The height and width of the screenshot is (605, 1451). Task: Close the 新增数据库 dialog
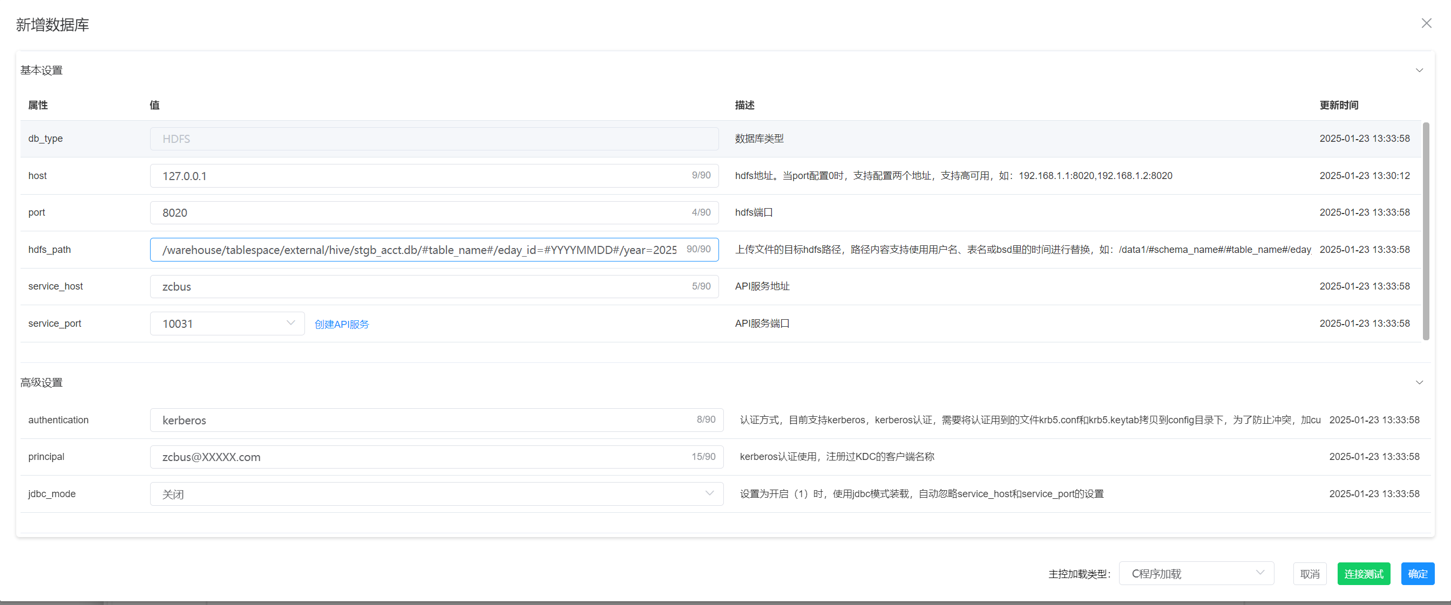coord(1426,23)
